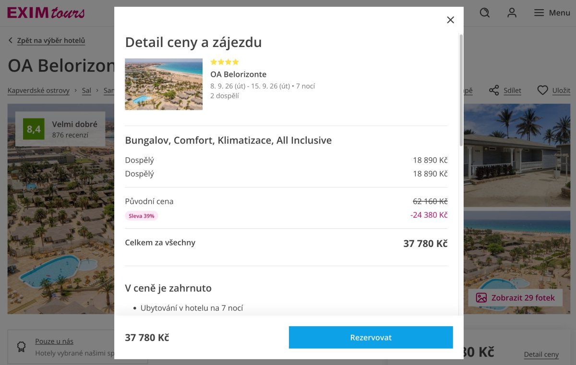Click the OA Belorizonte thumbnail in modal
576x365 pixels.
point(164,84)
